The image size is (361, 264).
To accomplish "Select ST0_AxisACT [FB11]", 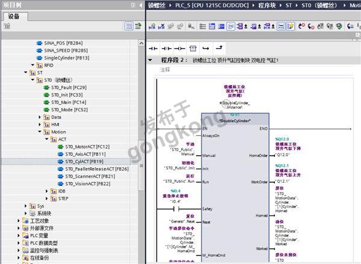I will pos(85,154).
